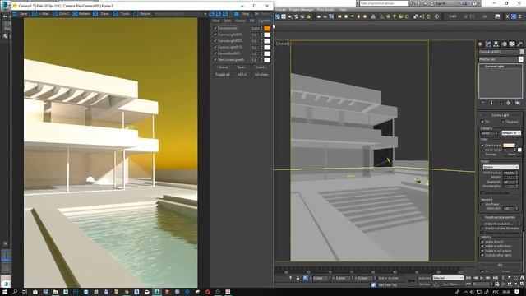Open the Hierarchy panel tab
This screenshot has height=296, width=526.
click(x=496, y=44)
